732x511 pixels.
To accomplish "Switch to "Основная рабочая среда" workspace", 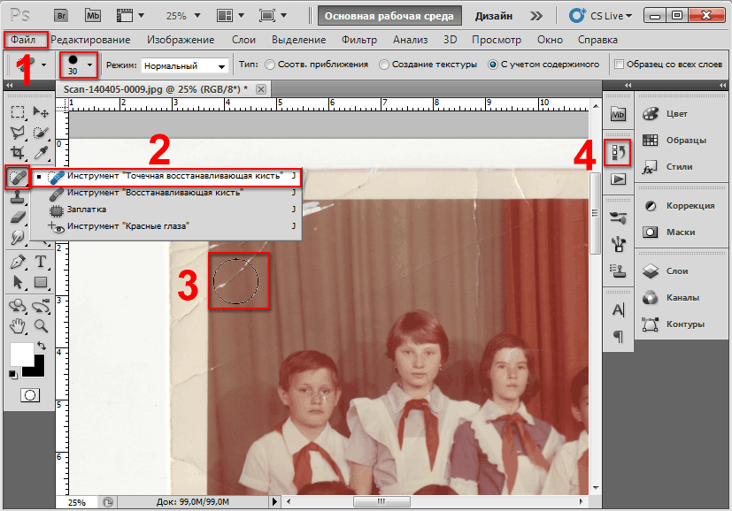I will tap(389, 16).
